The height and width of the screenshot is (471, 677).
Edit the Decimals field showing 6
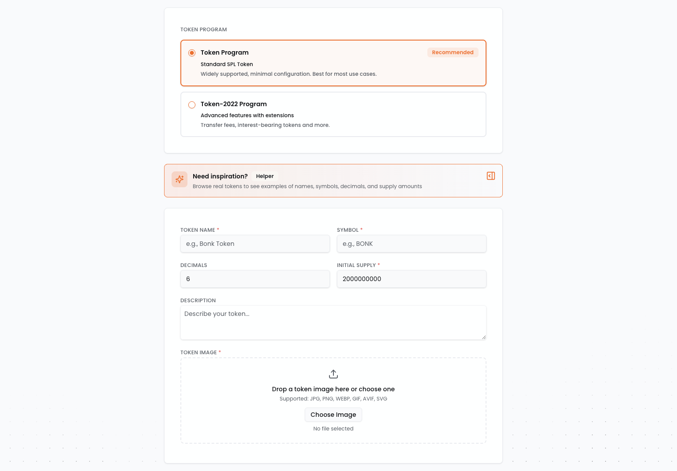(x=255, y=279)
